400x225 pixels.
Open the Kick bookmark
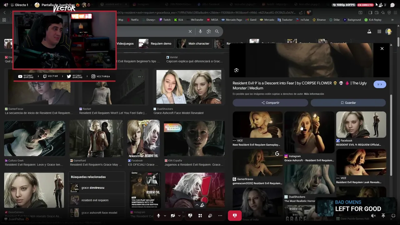[178, 20]
